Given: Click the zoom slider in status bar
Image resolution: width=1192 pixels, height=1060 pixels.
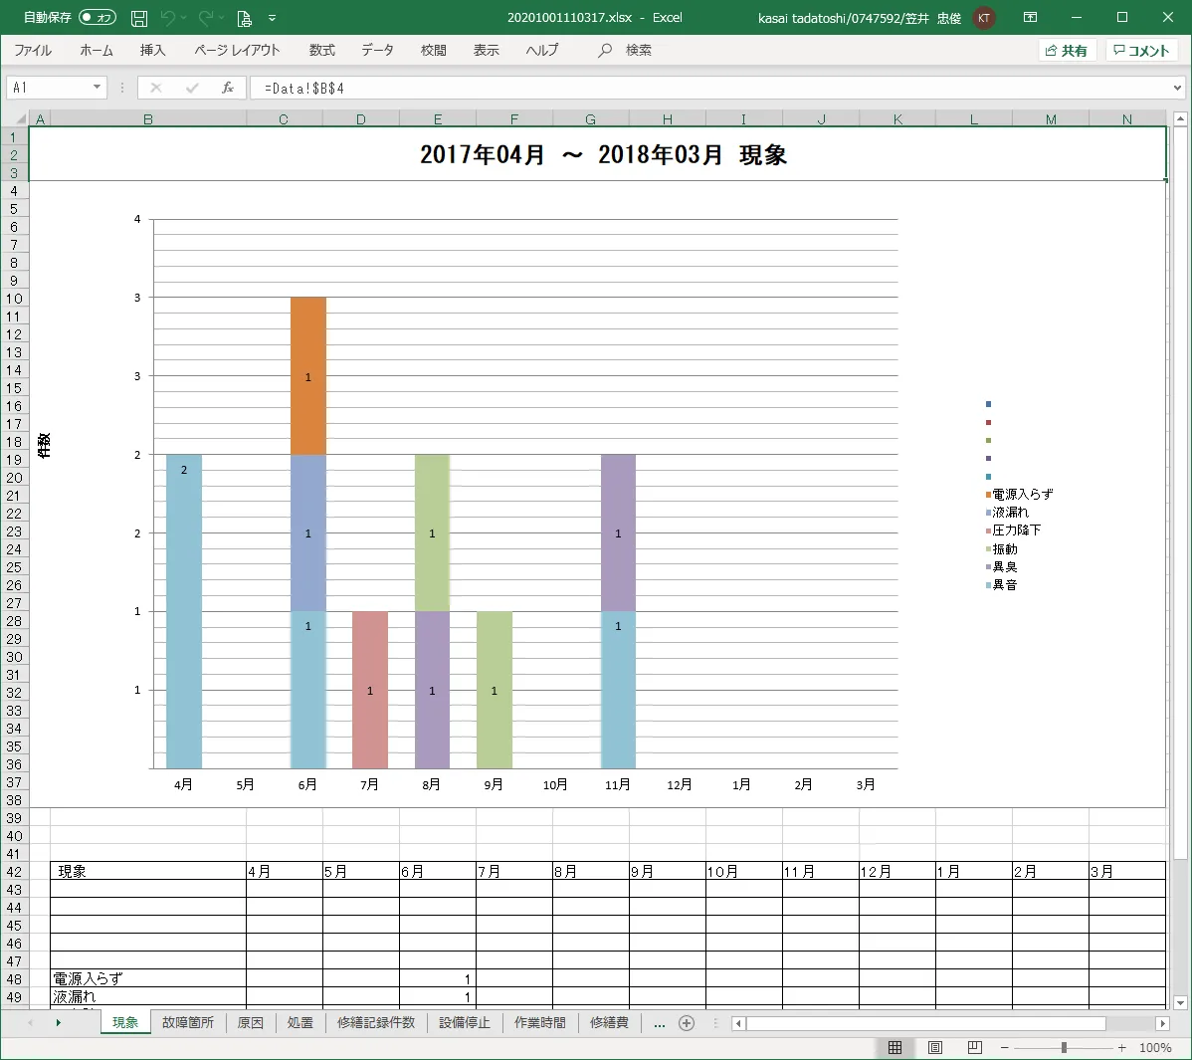Looking at the screenshot, I should (1064, 1047).
